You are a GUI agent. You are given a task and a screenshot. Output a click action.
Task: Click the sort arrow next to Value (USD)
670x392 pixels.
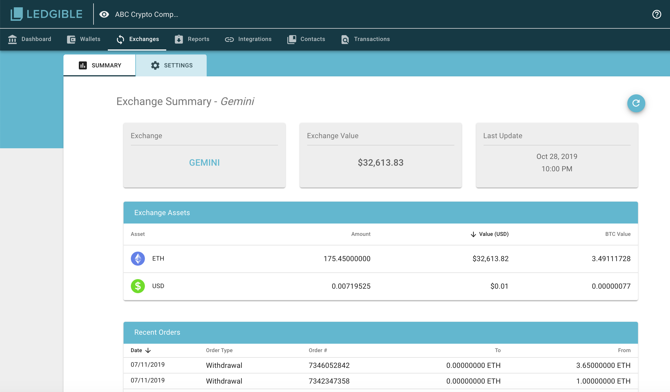tap(473, 234)
